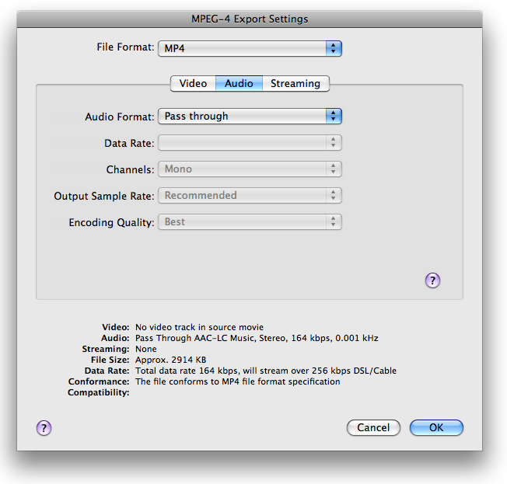Image resolution: width=507 pixels, height=484 pixels.
Task: Click the help icon inside the audio panel
Action: [432, 280]
